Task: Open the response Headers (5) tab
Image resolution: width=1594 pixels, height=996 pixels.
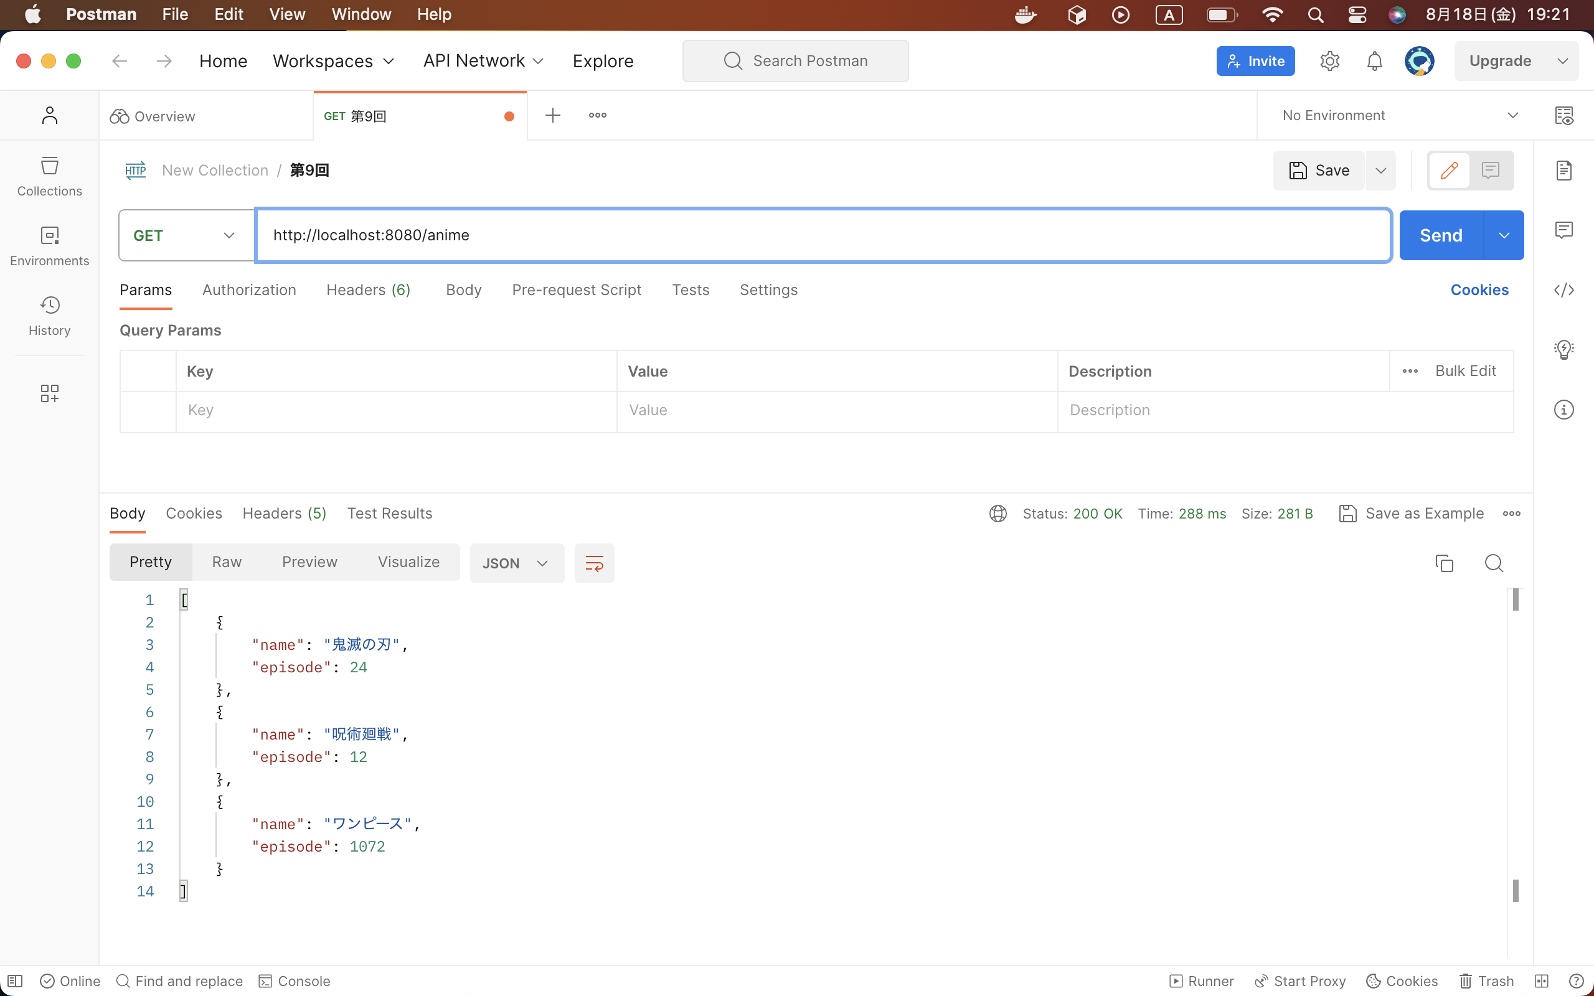Action: tap(284, 513)
